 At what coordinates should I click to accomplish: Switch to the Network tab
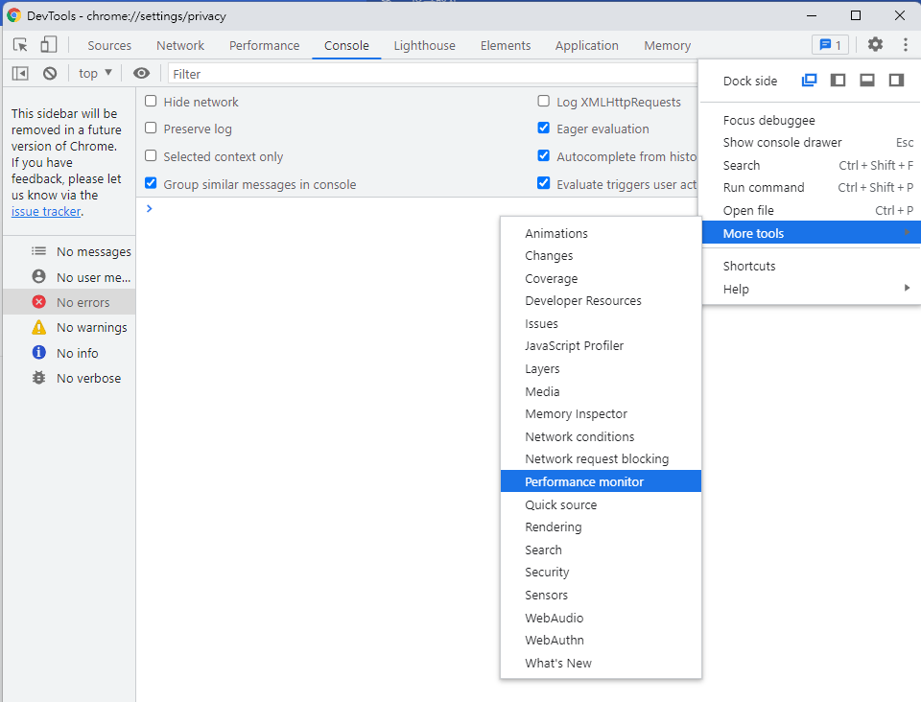tap(180, 45)
